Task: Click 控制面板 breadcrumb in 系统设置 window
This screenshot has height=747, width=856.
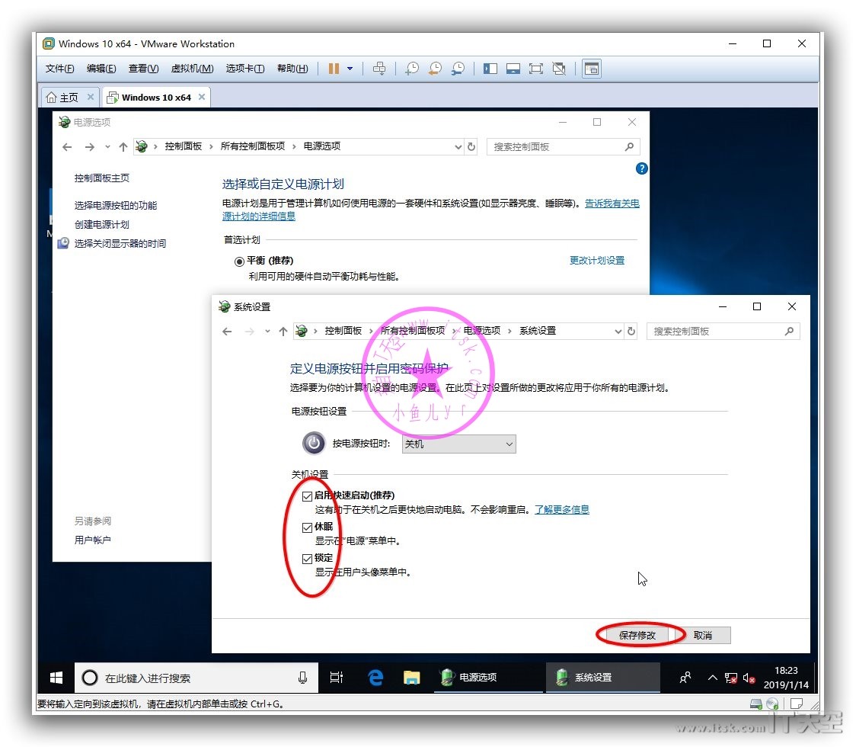Action: click(343, 331)
